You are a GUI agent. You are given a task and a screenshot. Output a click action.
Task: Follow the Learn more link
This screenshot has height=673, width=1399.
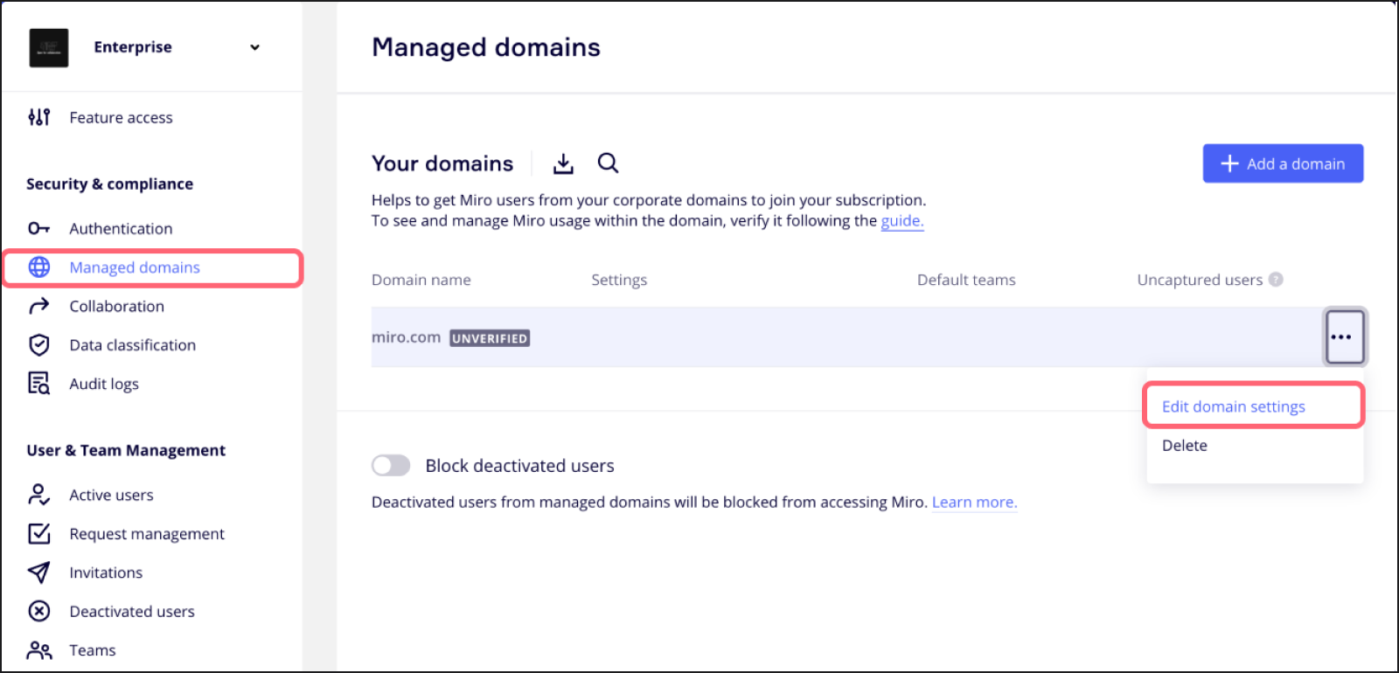[x=974, y=503]
